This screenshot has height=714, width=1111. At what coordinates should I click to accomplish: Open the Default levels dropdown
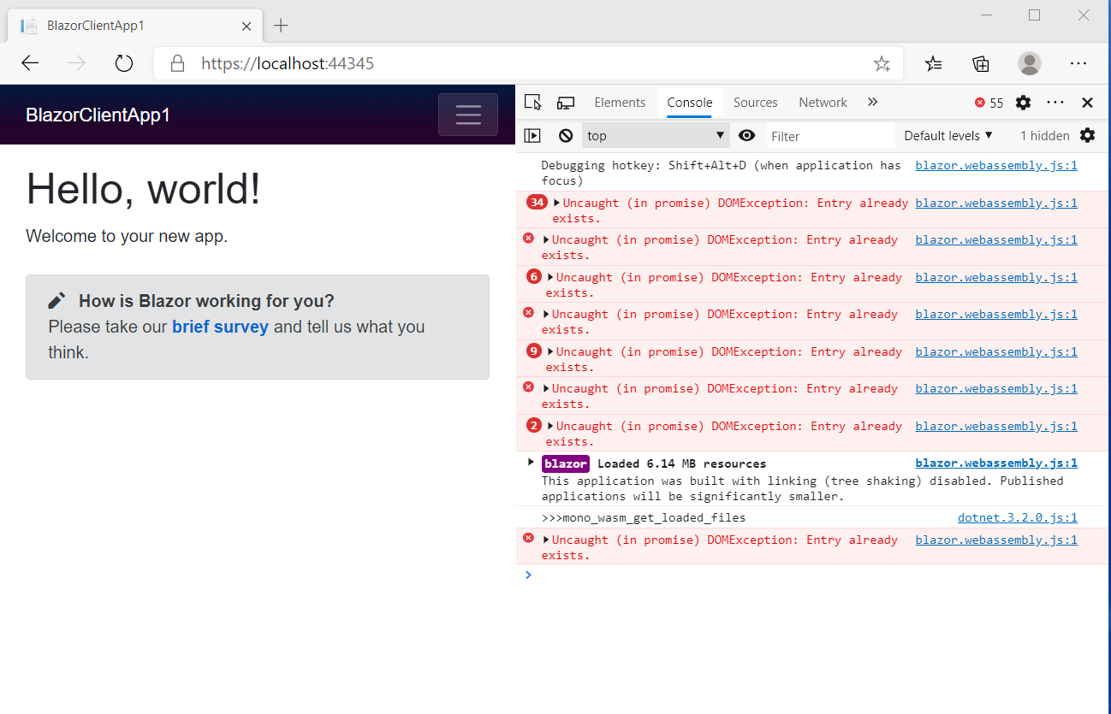tap(947, 135)
